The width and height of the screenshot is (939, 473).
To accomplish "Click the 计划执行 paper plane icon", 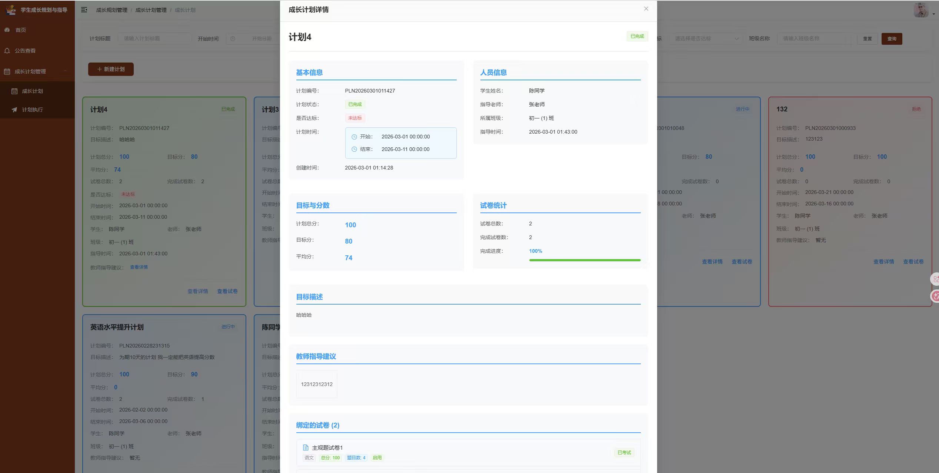I will (14, 110).
